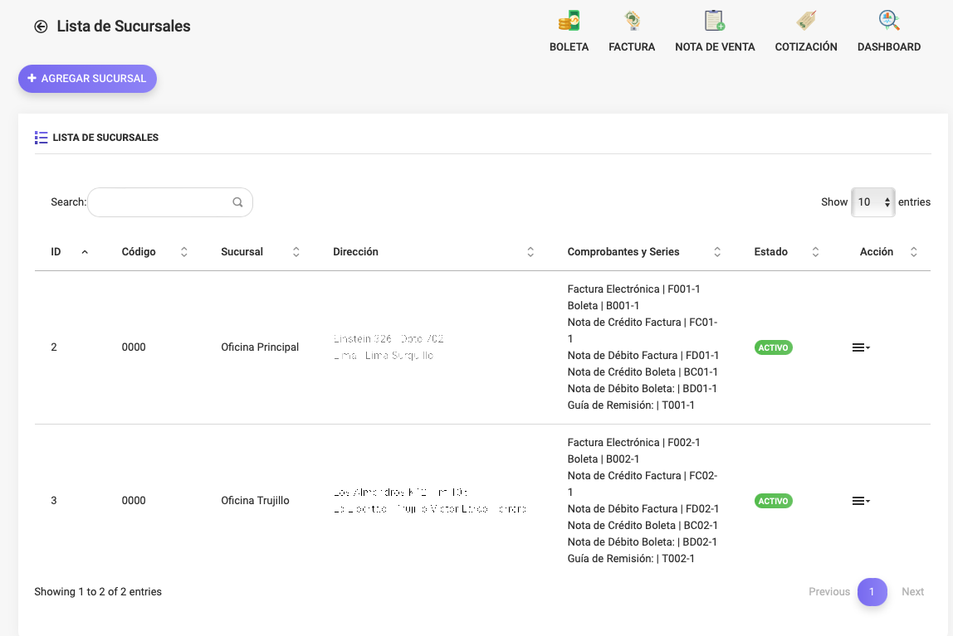Click the magnifier icon in the search box
The width and height of the screenshot is (953, 636).
237,202
